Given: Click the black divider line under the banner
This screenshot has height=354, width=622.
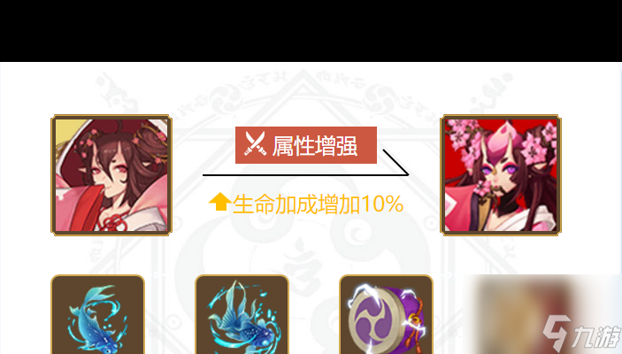Looking at the screenshot, I should (305, 174).
